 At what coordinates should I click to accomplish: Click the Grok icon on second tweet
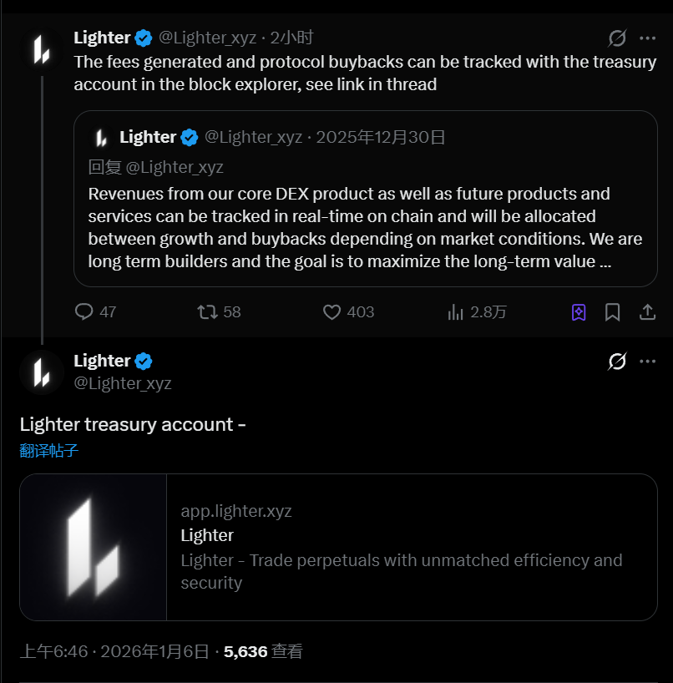[617, 362]
